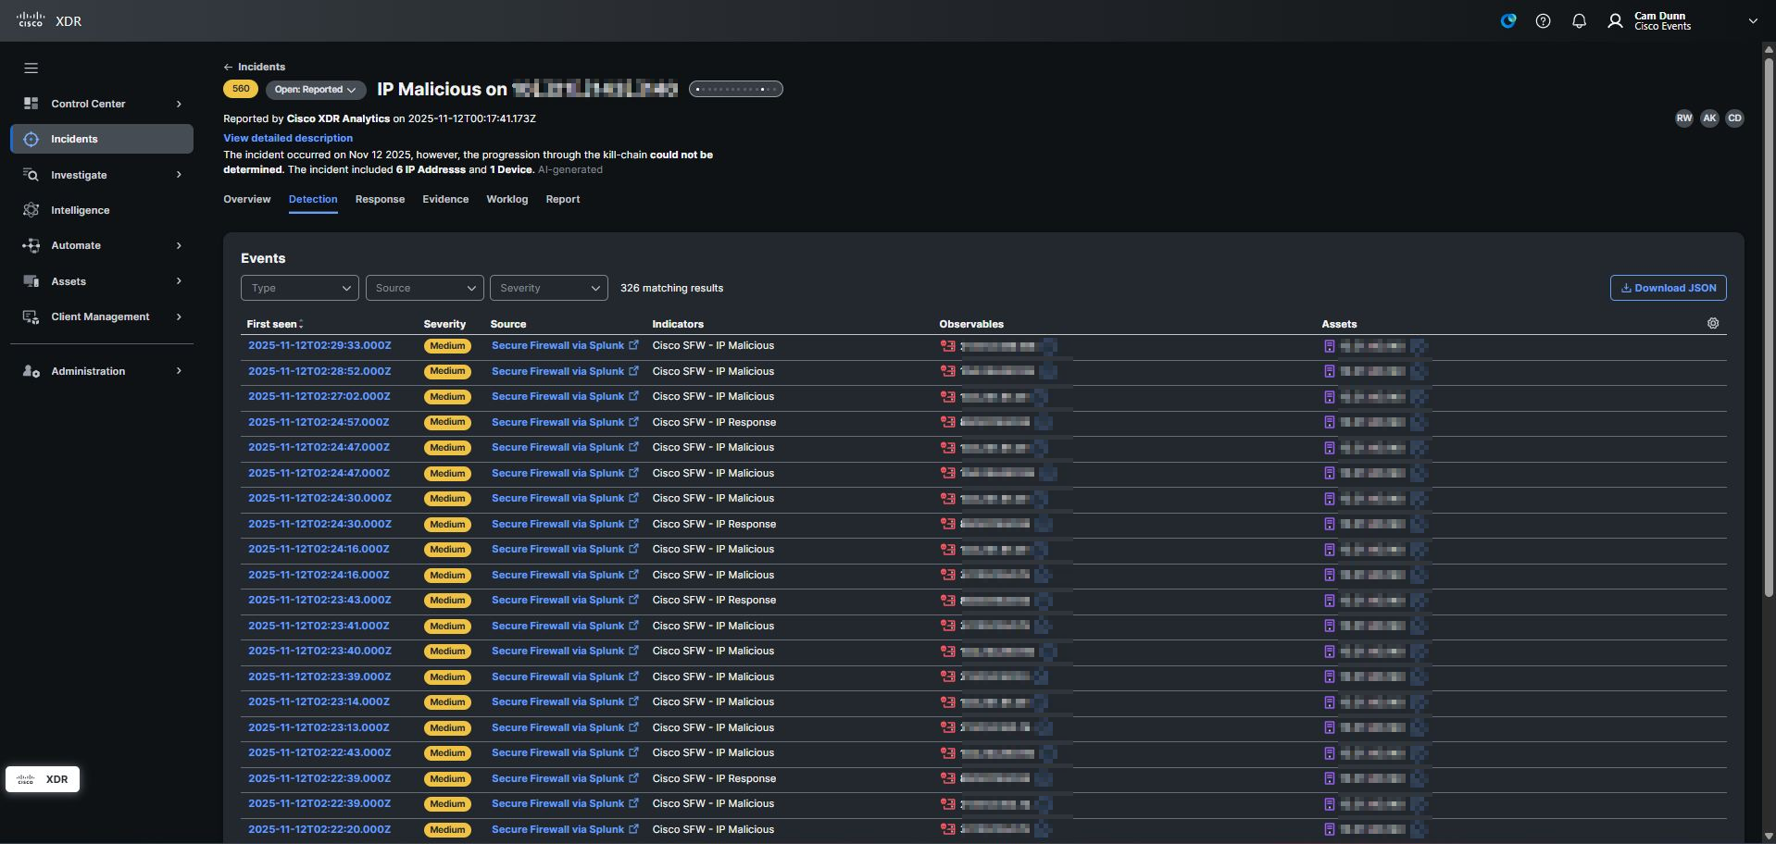Image resolution: width=1776 pixels, height=844 pixels.
Task: Click the Download JSON button
Action: 1668,288
